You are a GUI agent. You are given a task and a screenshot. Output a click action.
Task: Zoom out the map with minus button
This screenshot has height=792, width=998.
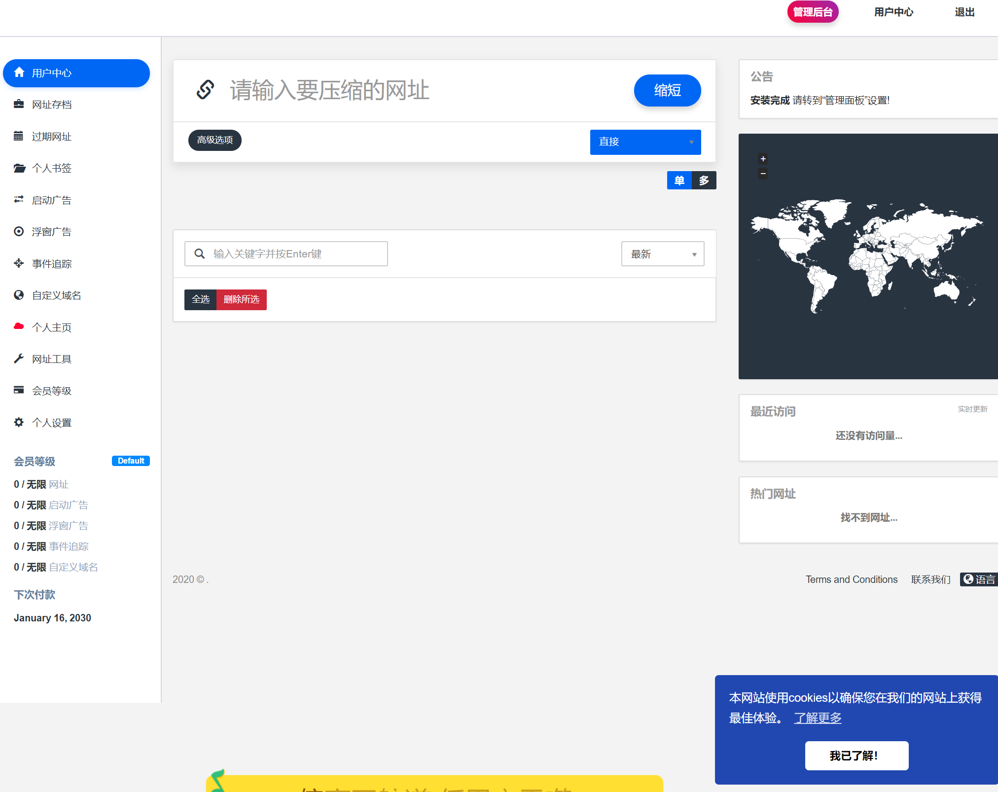[763, 174]
